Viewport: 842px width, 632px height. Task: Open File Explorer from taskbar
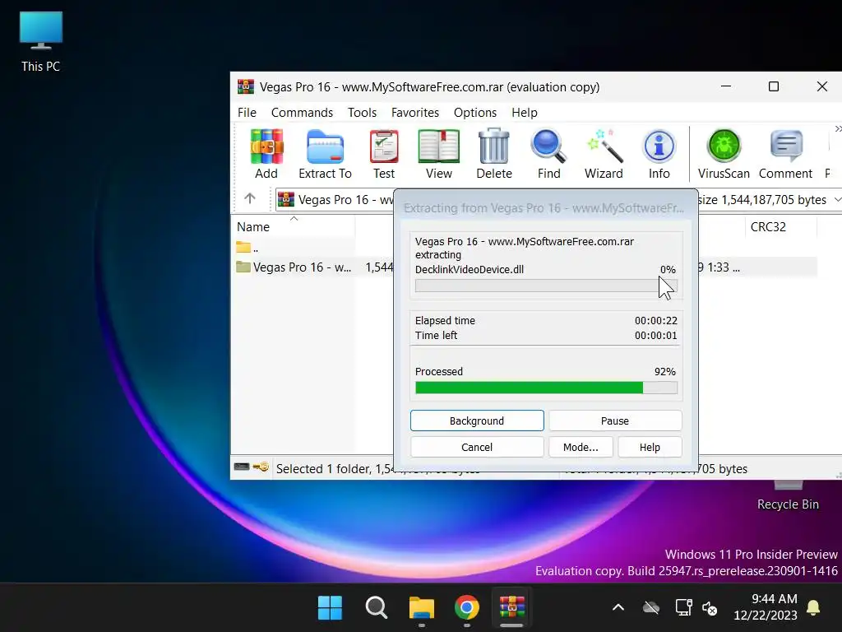point(422,608)
